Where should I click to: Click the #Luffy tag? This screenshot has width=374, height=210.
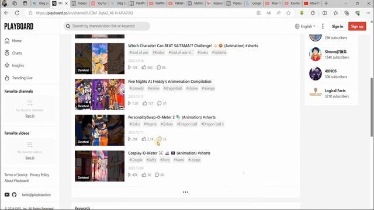tap(151, 160)
